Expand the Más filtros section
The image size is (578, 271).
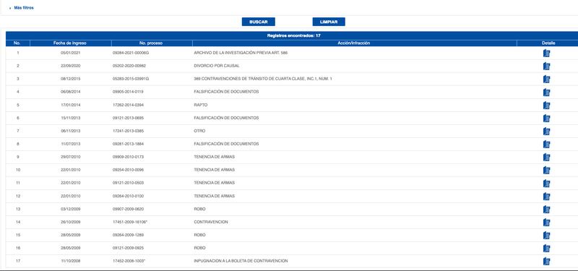23,8
